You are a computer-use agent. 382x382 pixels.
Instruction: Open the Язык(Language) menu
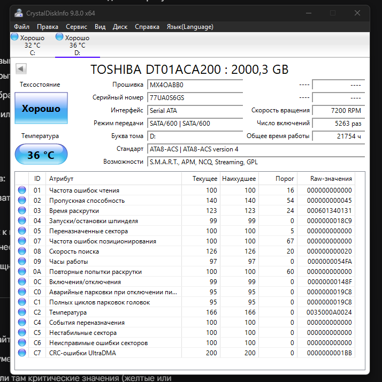pos(190,27)
